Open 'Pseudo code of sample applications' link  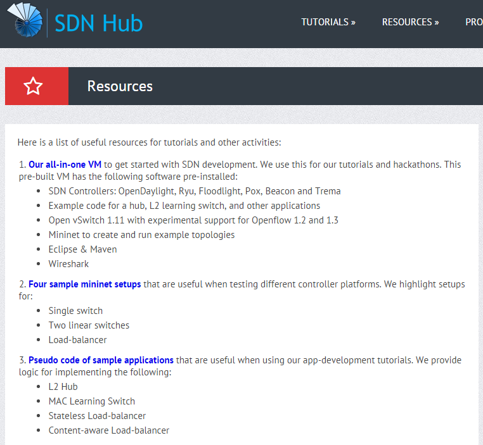coord(101,360)
